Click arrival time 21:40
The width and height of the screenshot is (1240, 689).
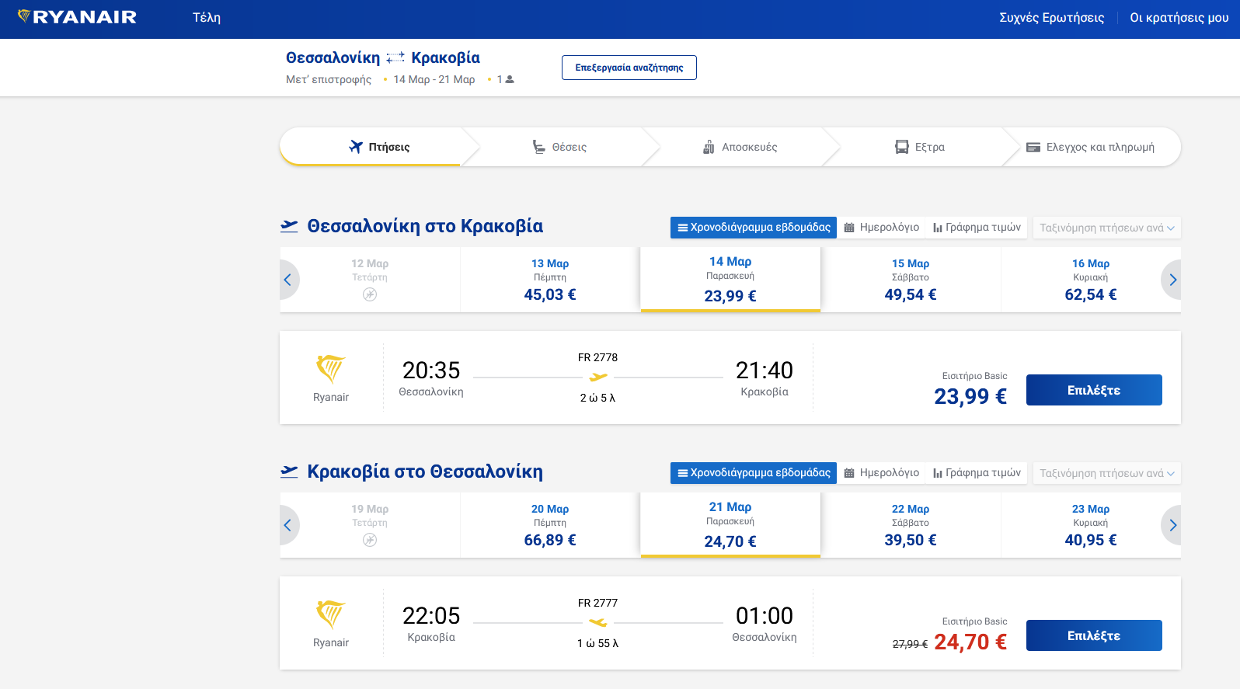click(x=765, y=370)
